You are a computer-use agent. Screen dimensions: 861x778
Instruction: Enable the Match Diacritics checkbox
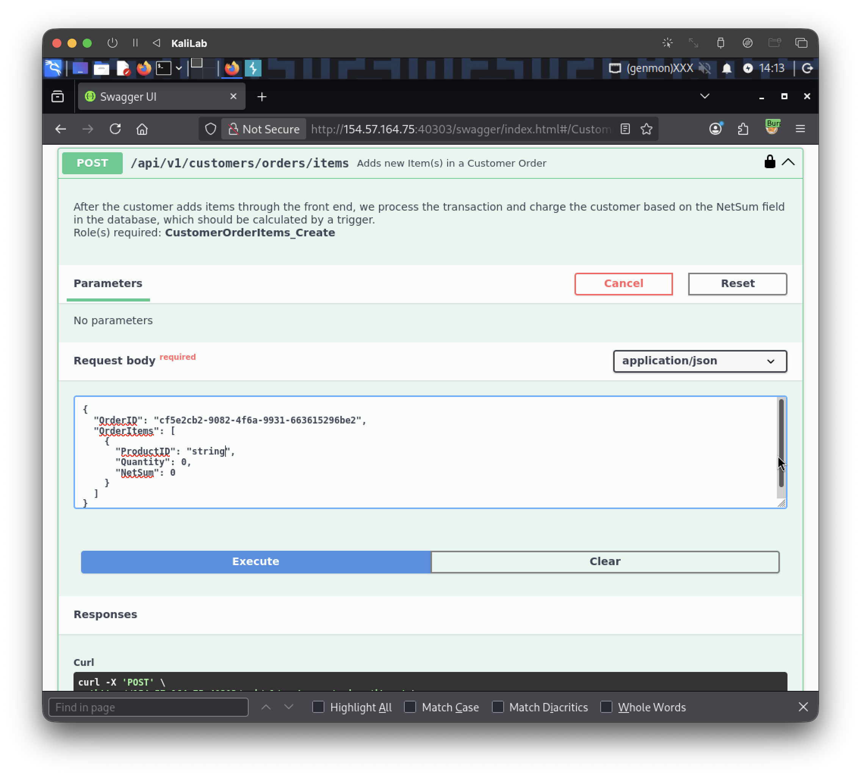point(498,707)
